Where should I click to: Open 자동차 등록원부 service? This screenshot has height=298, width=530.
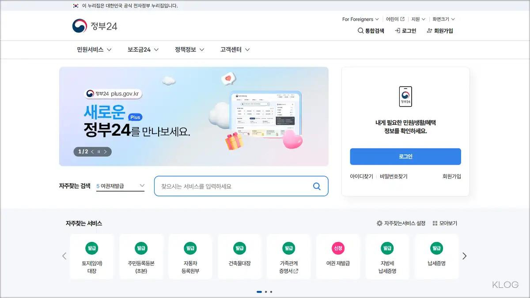click(190, 257)
